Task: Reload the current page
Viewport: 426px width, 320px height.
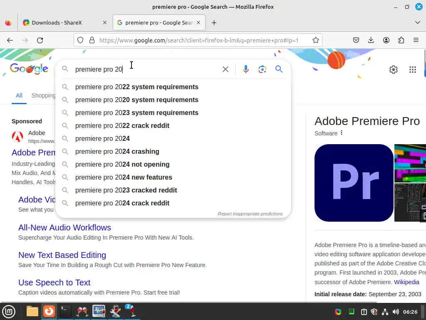Action: tap(40, 40)
